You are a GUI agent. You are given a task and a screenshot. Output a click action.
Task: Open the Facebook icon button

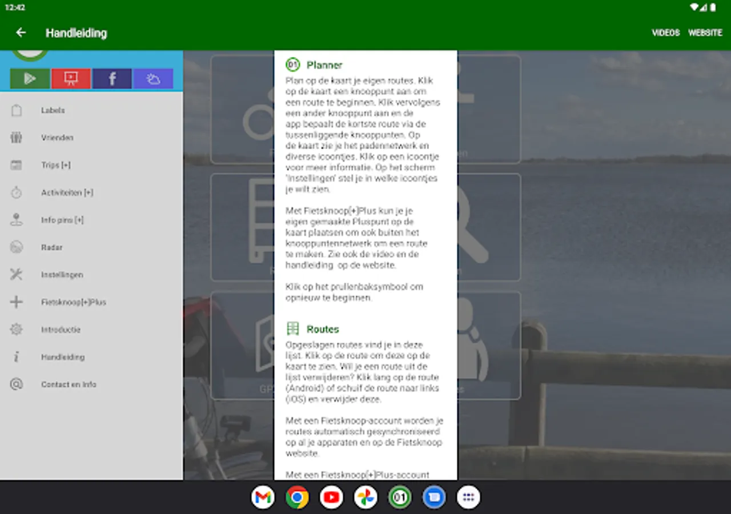[x=112, y=79]
